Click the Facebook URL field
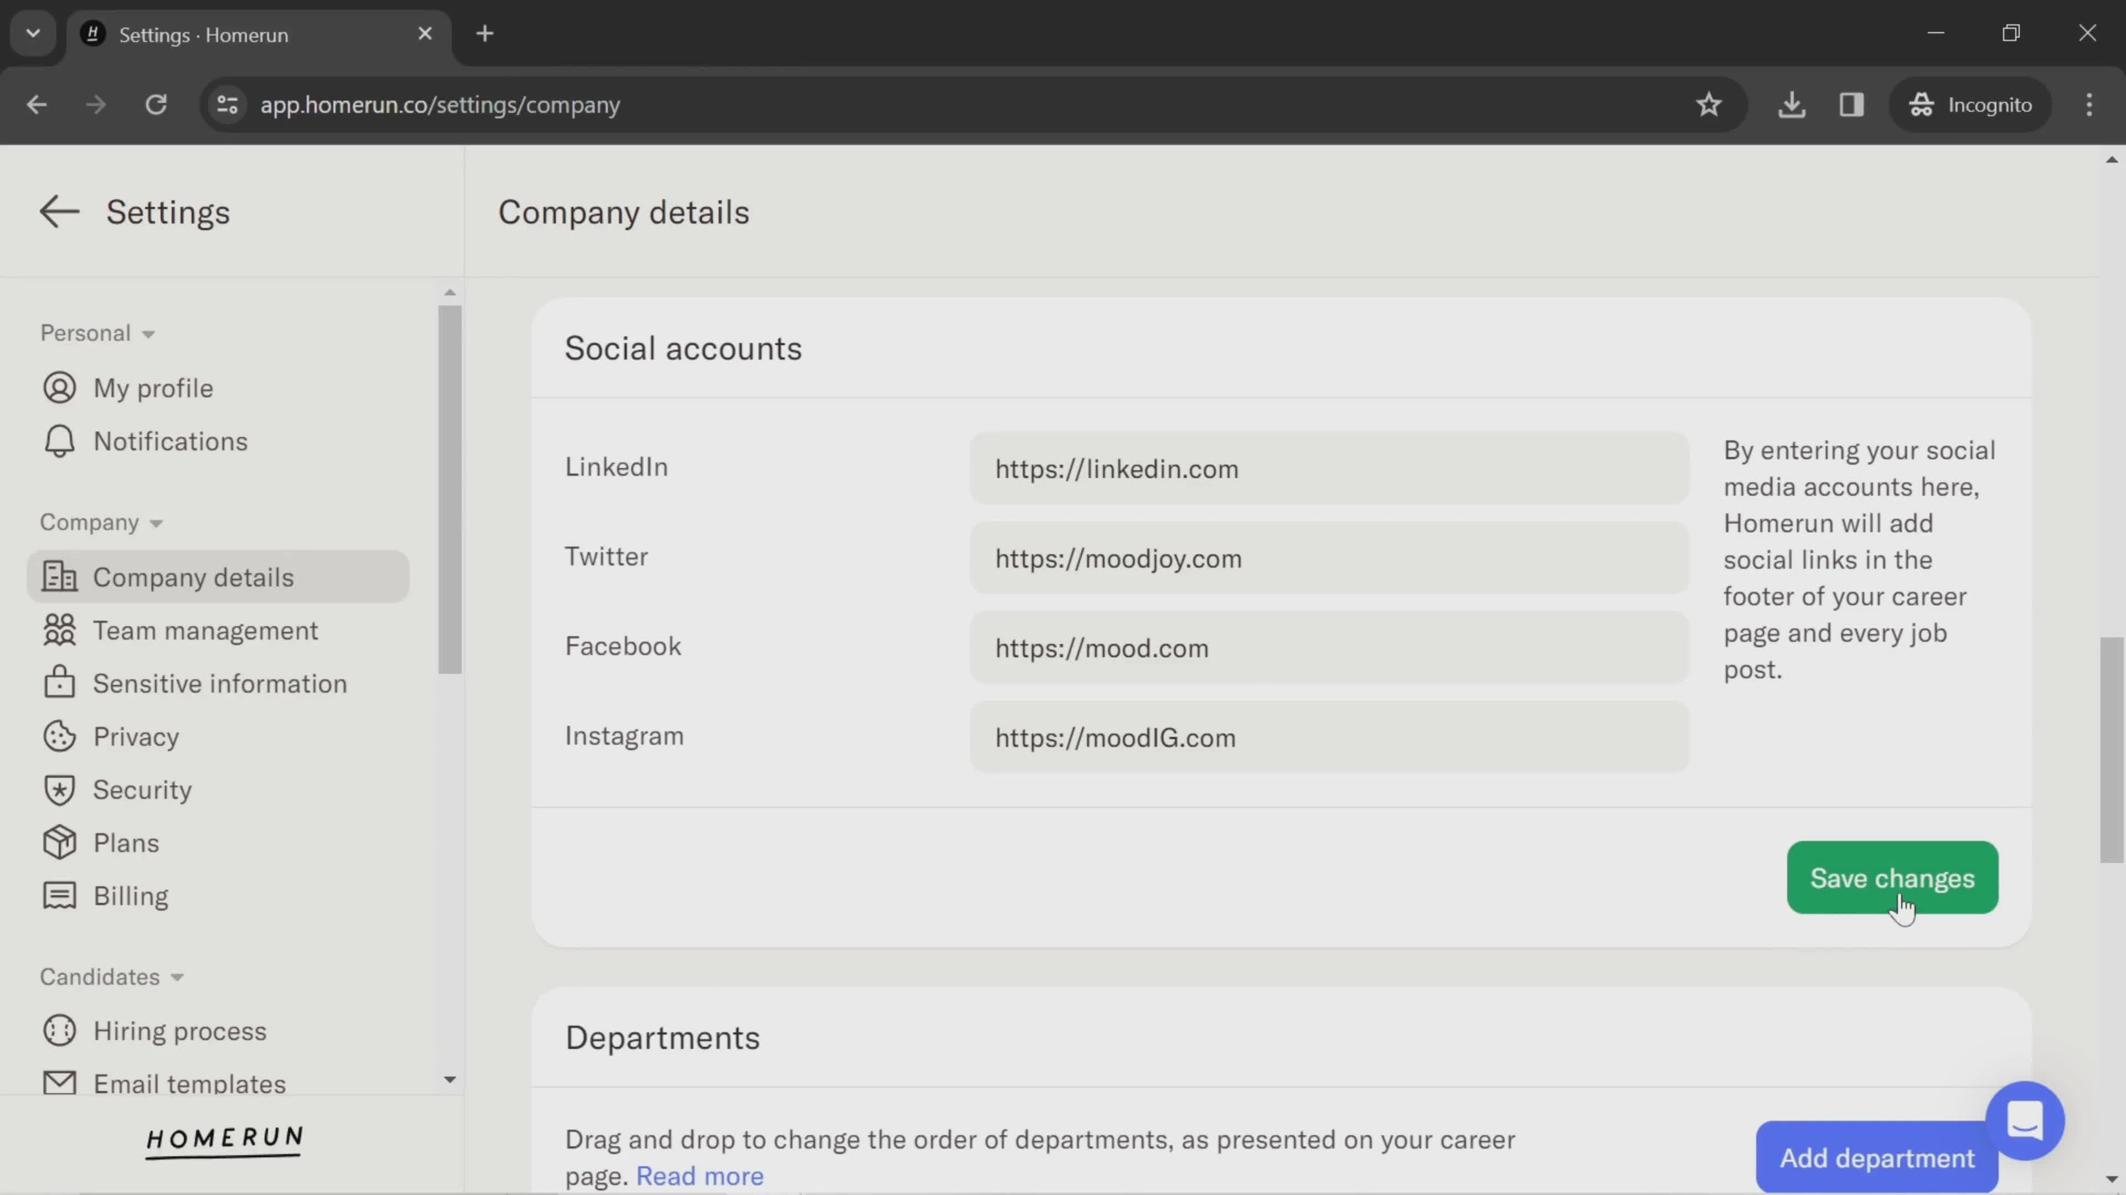2126x1195 pixels. (x=1329, y=647)
